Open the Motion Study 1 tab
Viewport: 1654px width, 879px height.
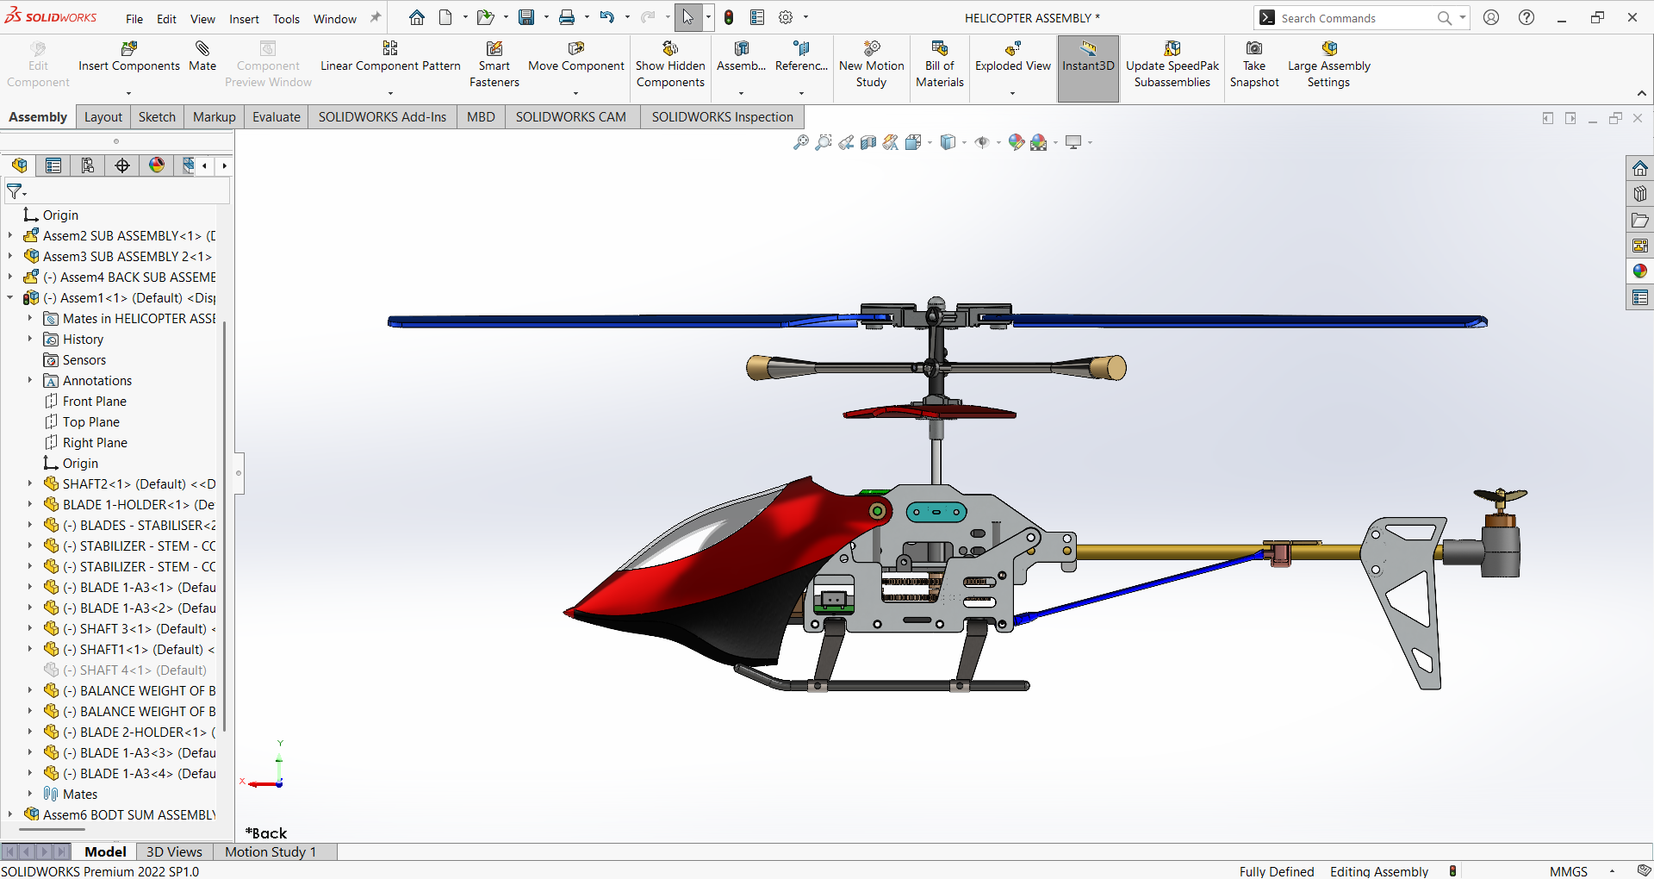click(270, 851)
